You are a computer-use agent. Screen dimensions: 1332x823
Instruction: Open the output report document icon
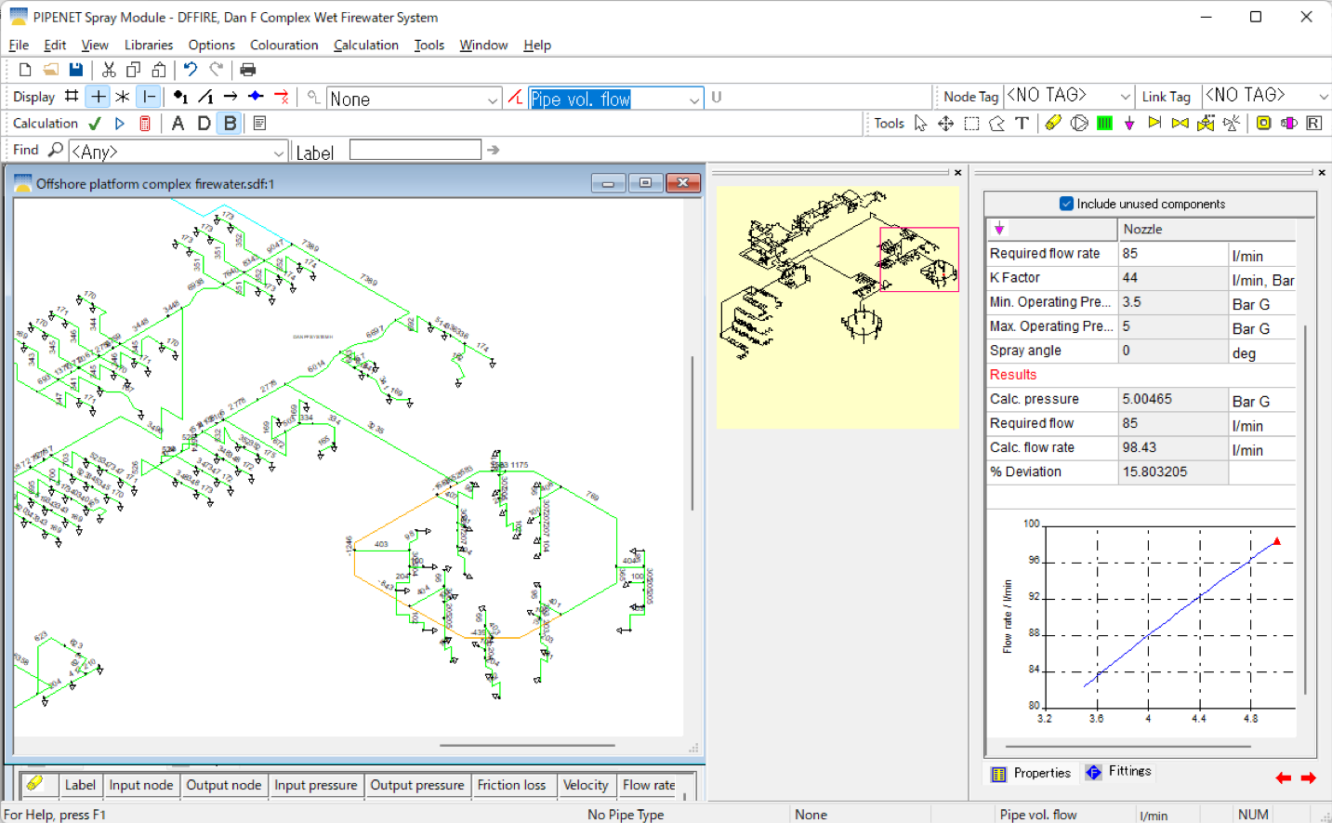pyautogui.click(x=259, y=124)
